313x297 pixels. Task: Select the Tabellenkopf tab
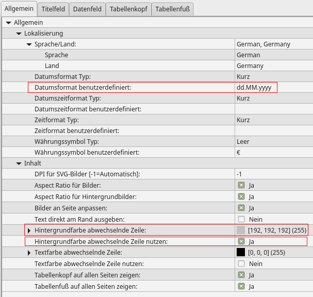(x=128, y=9)
